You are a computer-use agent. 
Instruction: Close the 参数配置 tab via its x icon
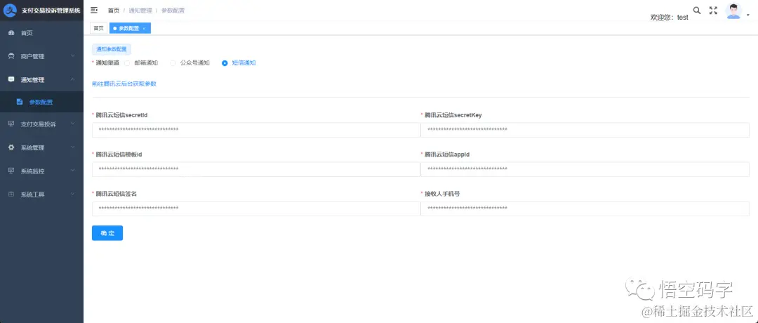[144, 29]
